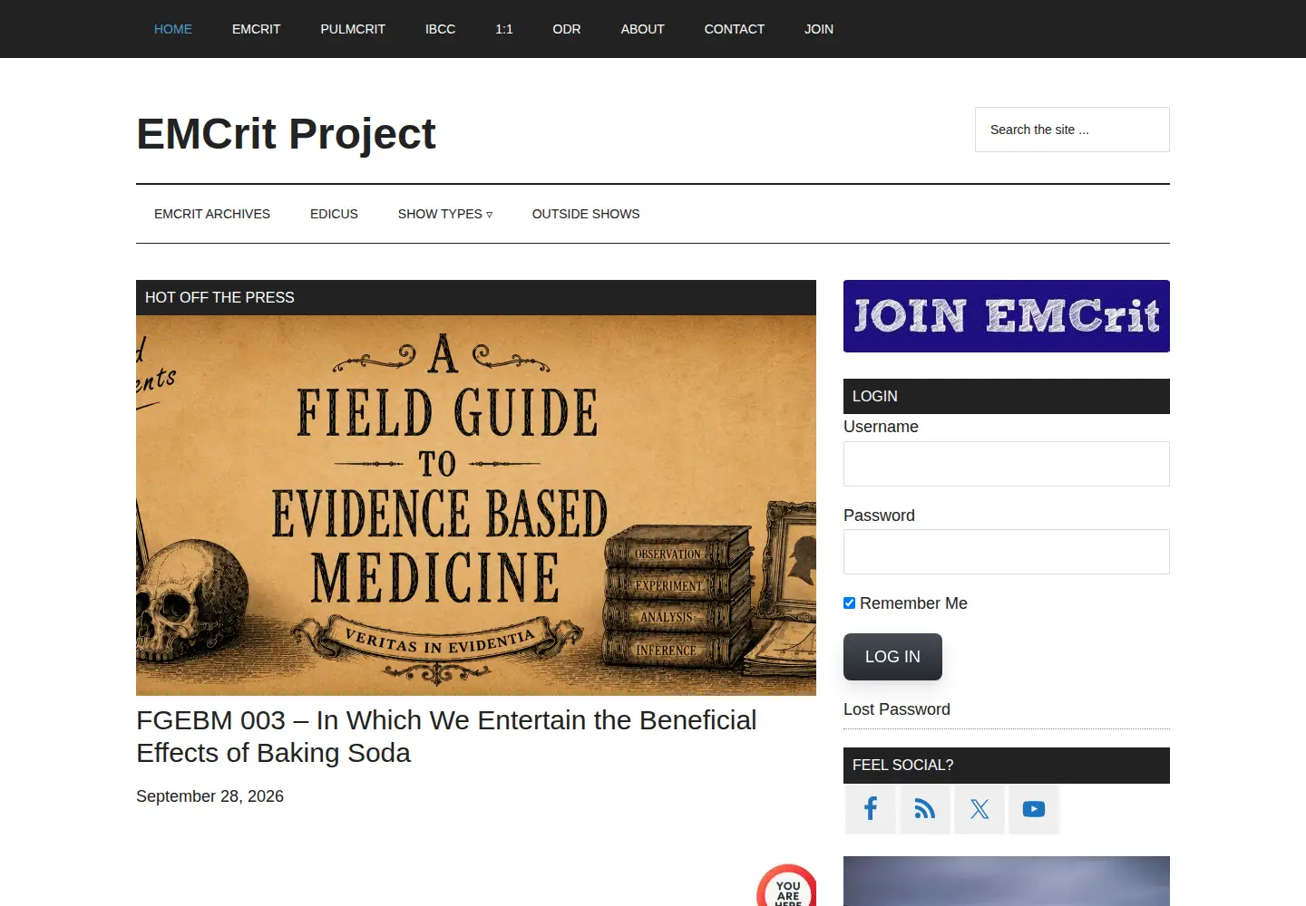1306x906 pixels.
Task: Open the EMCrit top menu item
Action: 257,29
